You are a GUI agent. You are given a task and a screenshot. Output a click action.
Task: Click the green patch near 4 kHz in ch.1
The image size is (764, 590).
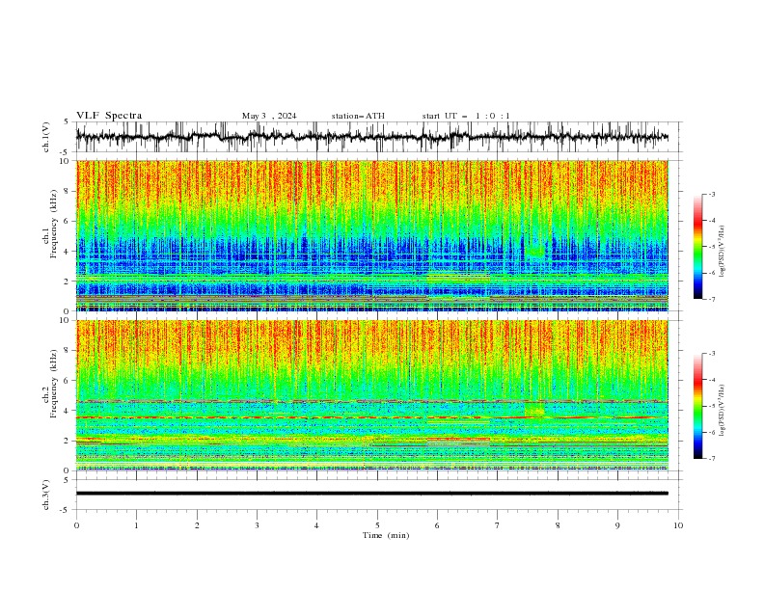click(536, 251)
